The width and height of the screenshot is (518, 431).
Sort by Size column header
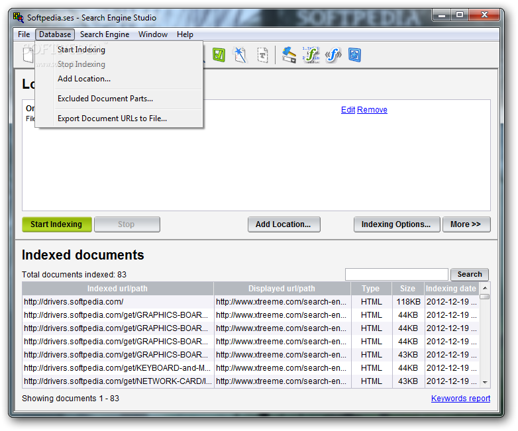coord(407,288)
